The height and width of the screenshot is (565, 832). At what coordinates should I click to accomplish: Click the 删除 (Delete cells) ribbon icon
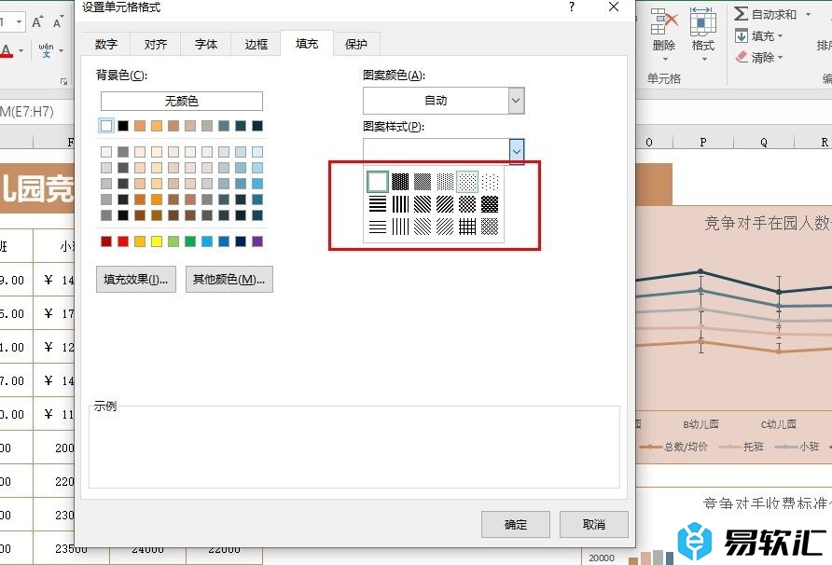tap(664, 21)
